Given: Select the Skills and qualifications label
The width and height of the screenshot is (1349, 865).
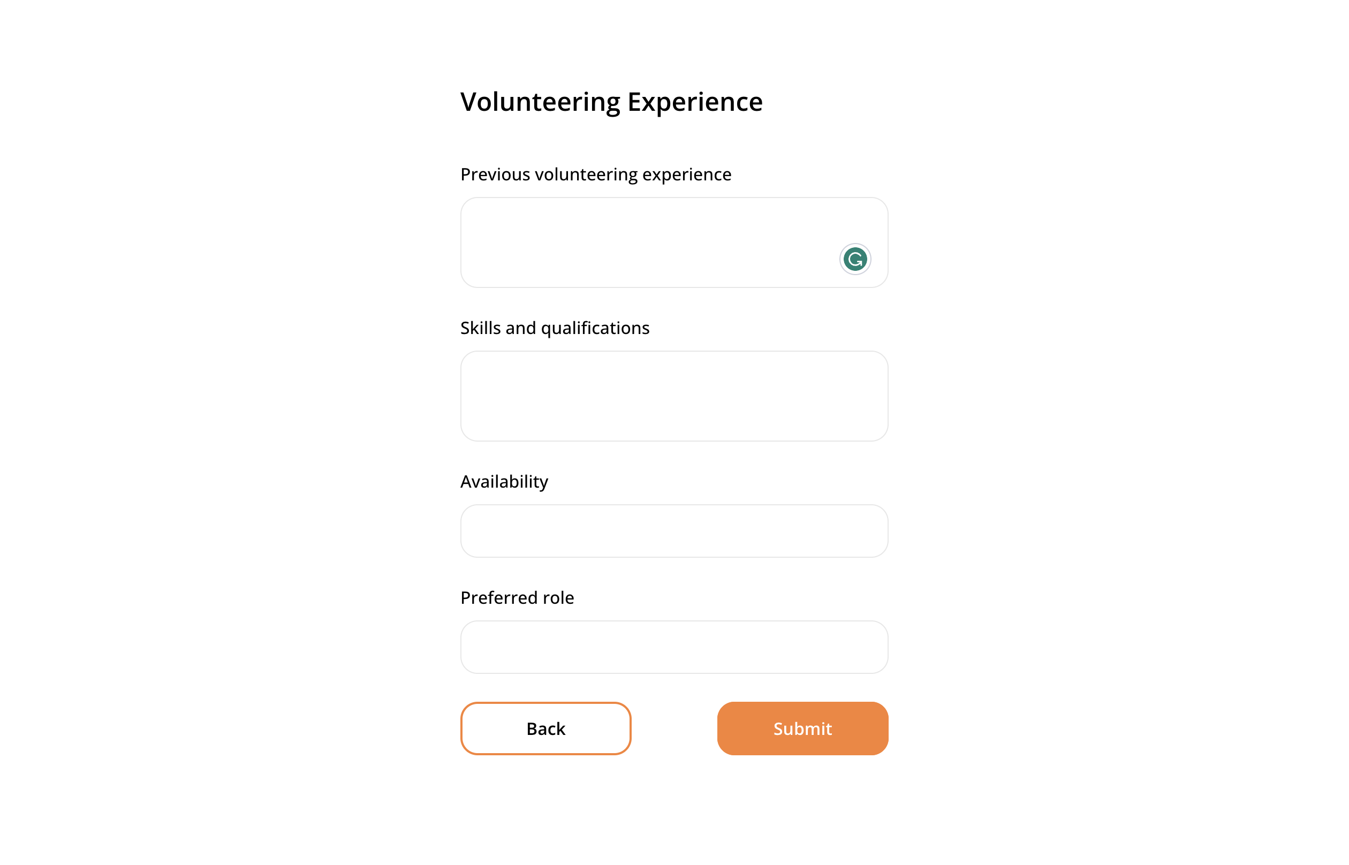Looking at the screenshot, I should pyautogui.click(x=555, y=328).
